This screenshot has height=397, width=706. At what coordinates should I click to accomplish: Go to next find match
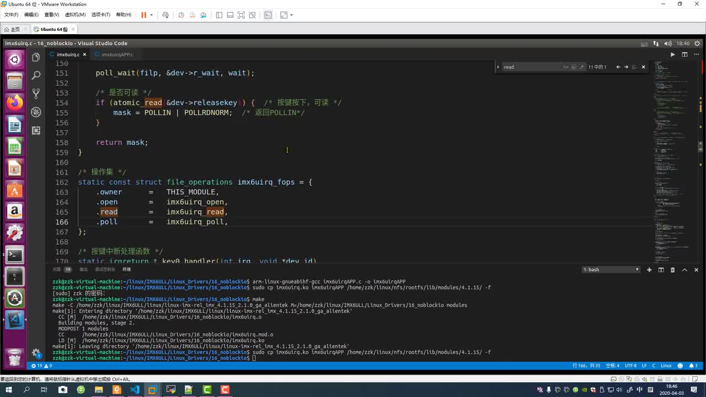[x=626, y=67]
